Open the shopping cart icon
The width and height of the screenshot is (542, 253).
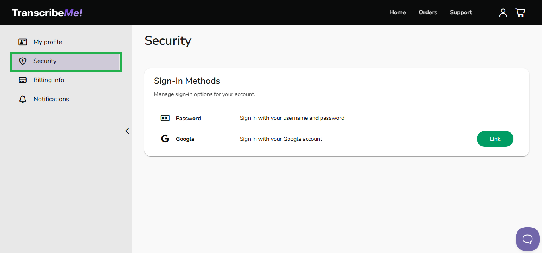(520, 12)
